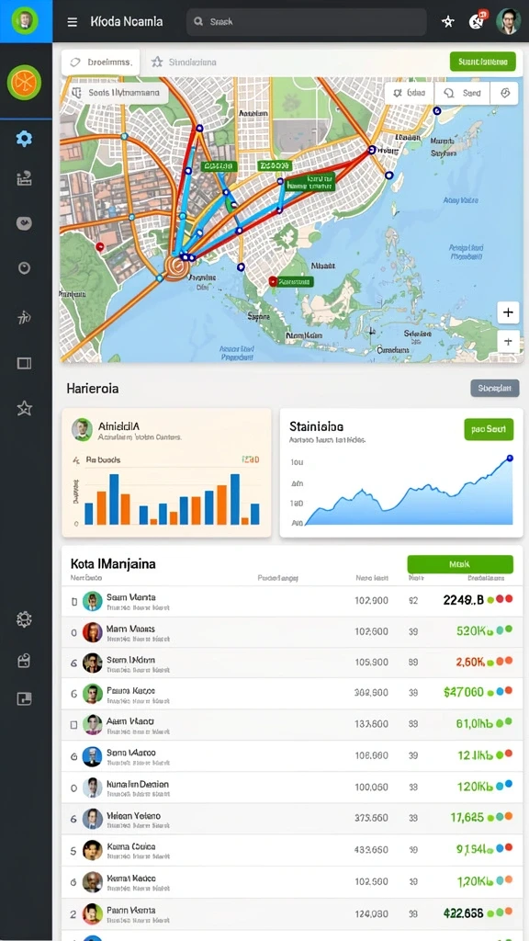Click the orange circle logo in sidebar

24,82
